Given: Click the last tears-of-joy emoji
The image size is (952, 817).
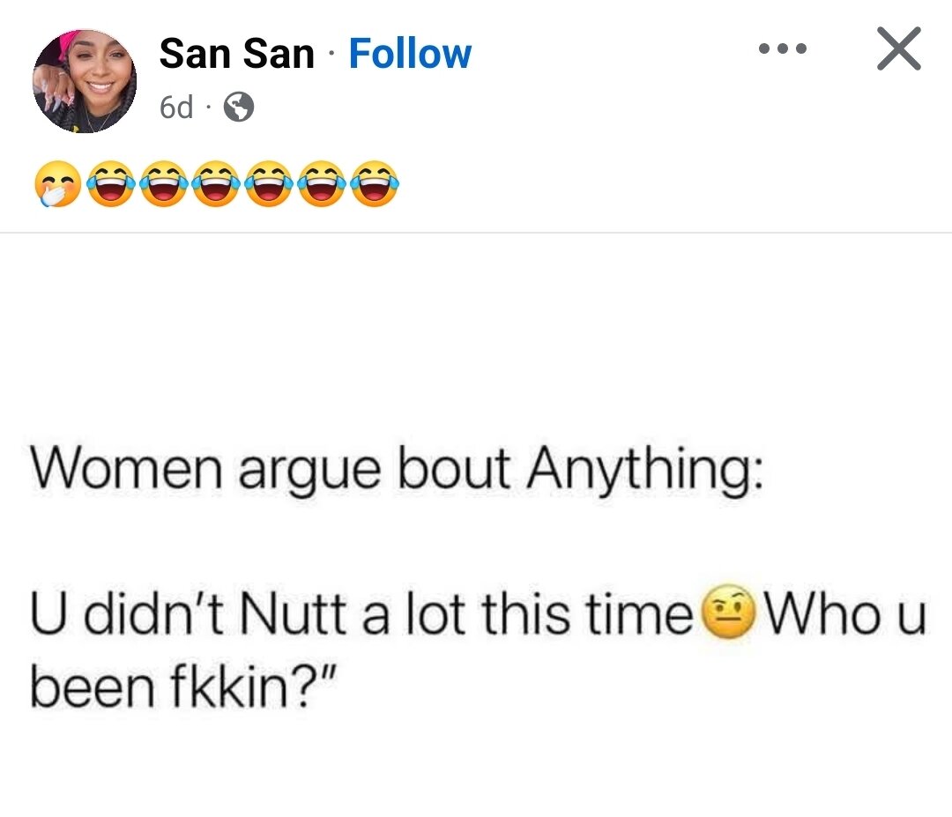Looking at the screenshot, I should click(376, 183).
